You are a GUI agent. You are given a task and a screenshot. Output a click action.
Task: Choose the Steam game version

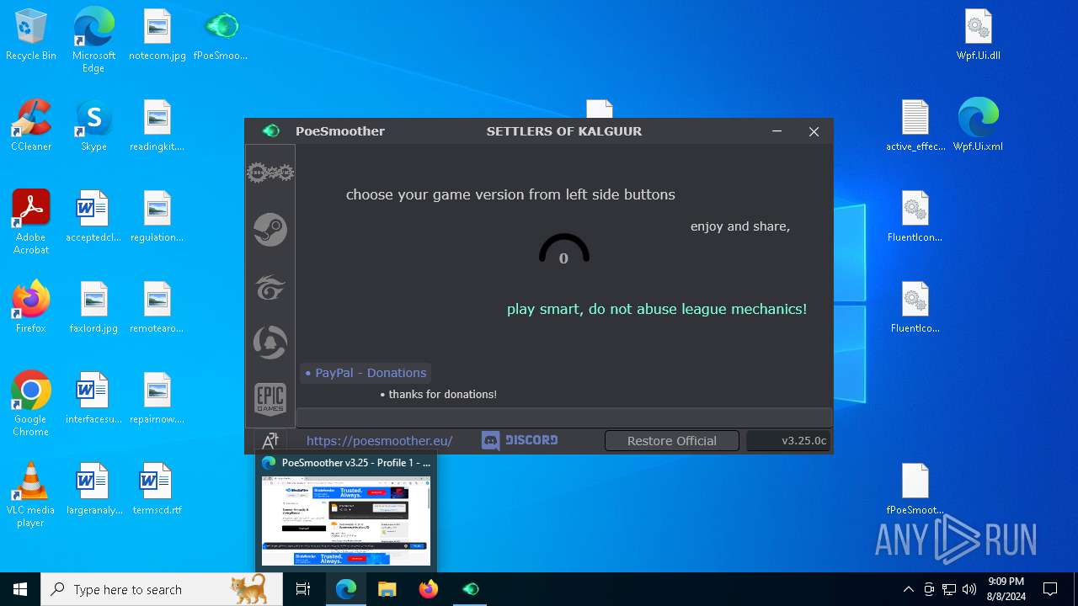270,230
